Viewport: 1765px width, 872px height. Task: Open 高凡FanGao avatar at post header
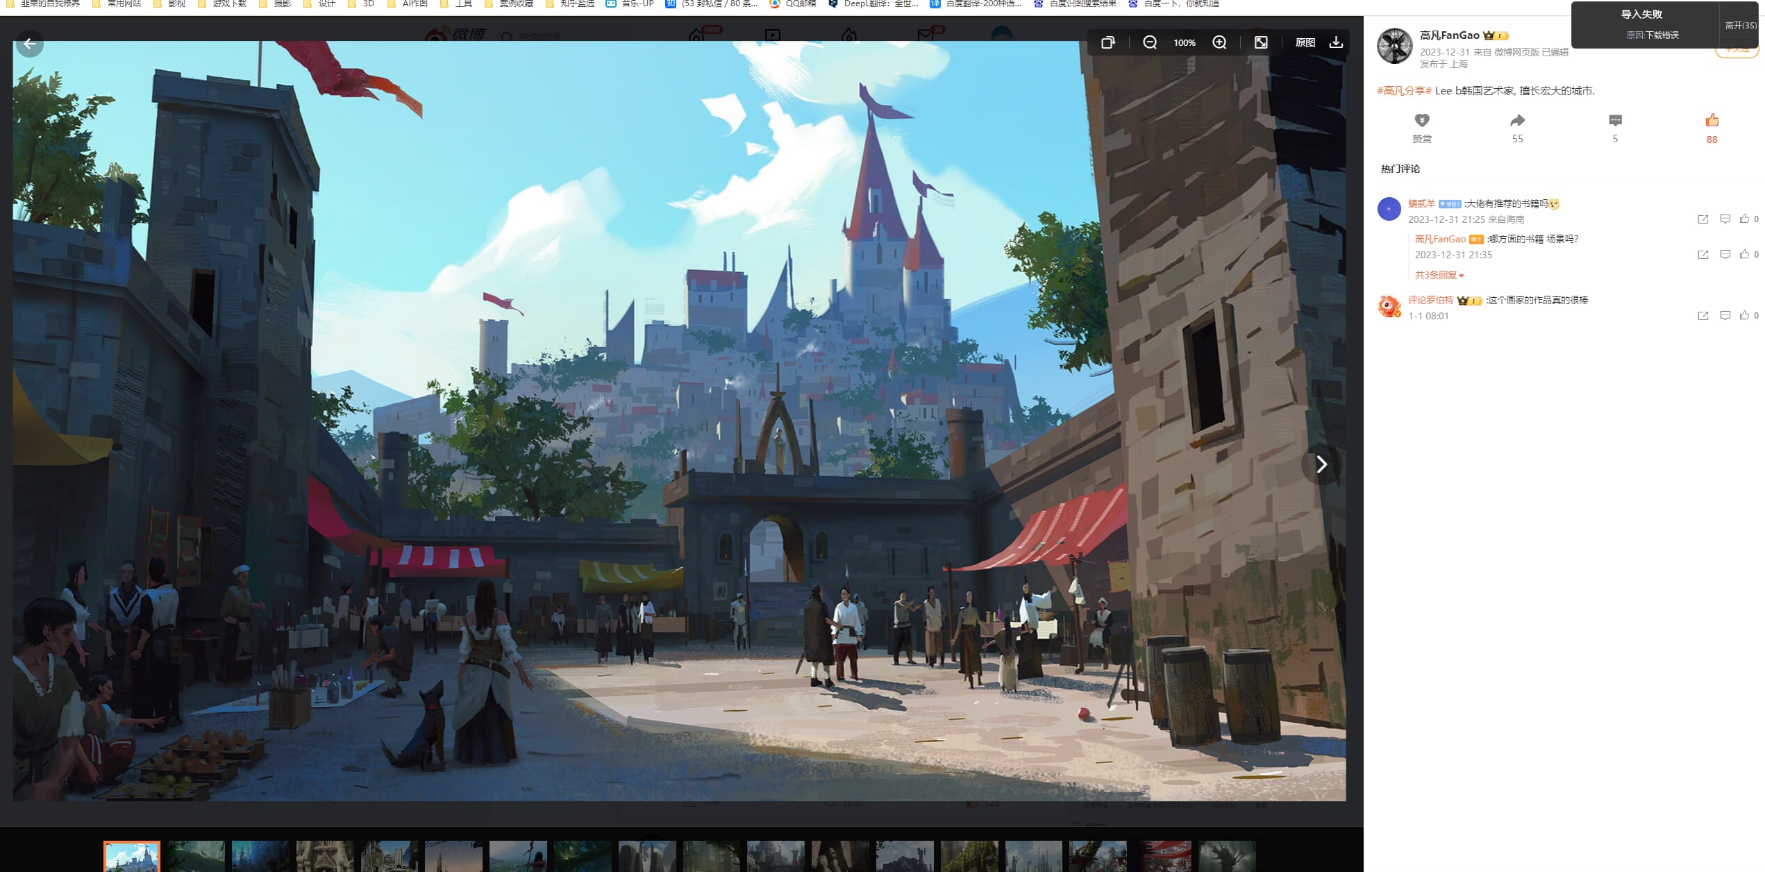point(1394,46)
